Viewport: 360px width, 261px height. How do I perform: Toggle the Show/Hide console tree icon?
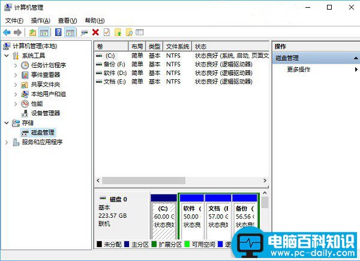(x=44, y=32)
